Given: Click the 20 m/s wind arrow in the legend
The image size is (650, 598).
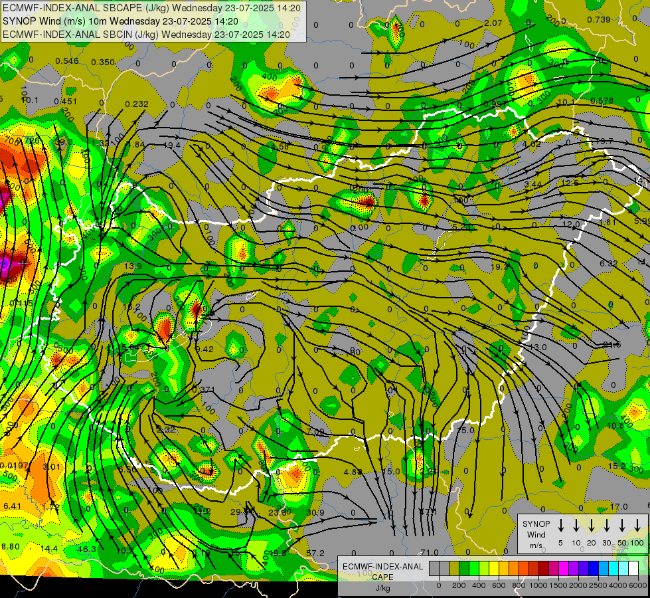Looking at the screenshot, I should point(591,526).
